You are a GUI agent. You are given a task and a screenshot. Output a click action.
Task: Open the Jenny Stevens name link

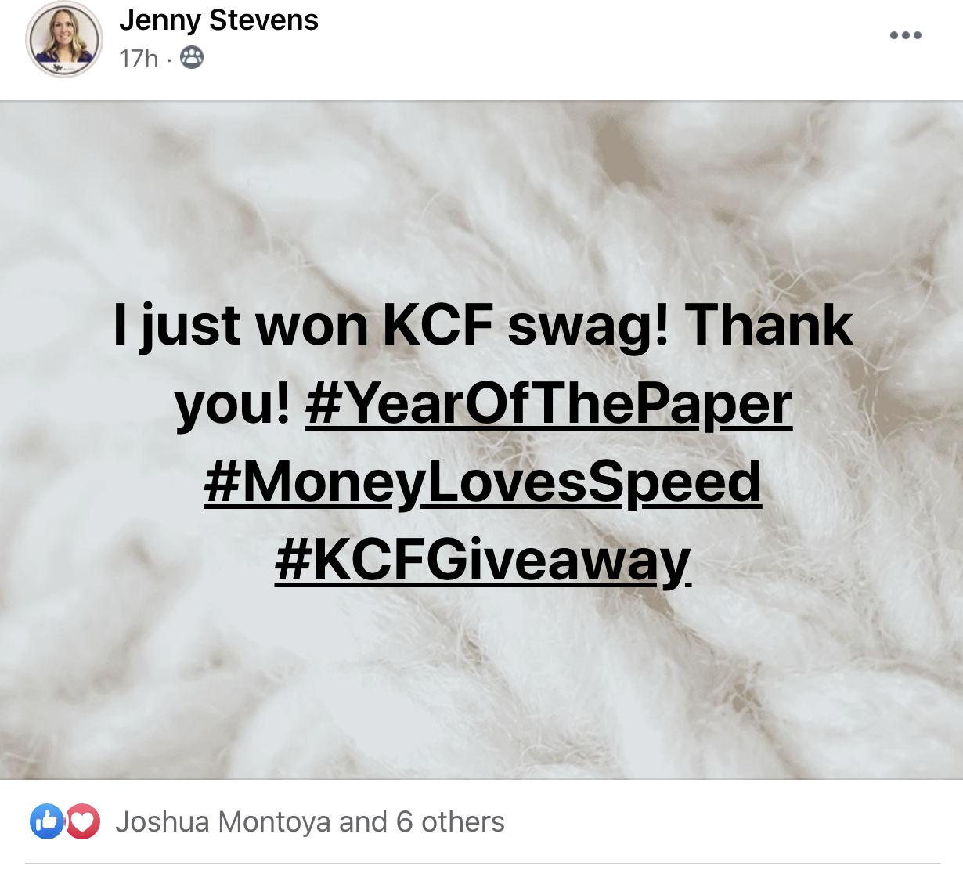tap(218, 20)
